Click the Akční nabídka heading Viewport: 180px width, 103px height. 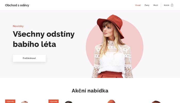[90, 91]
